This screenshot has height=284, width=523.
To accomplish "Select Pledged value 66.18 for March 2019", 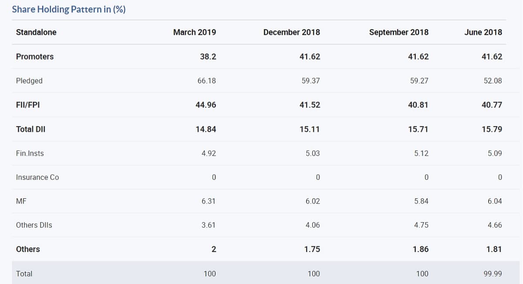I will (207, 81).
